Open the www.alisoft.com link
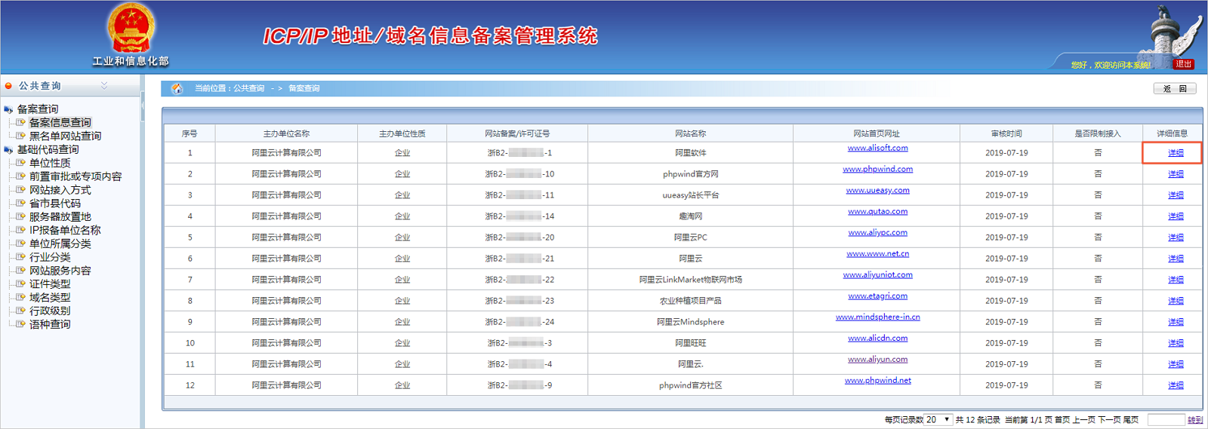Viewport: 1208px width, 429px height. (877, 148)
